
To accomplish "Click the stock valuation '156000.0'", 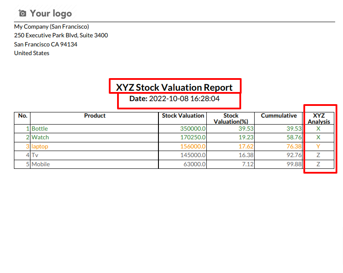I will 193,147.
